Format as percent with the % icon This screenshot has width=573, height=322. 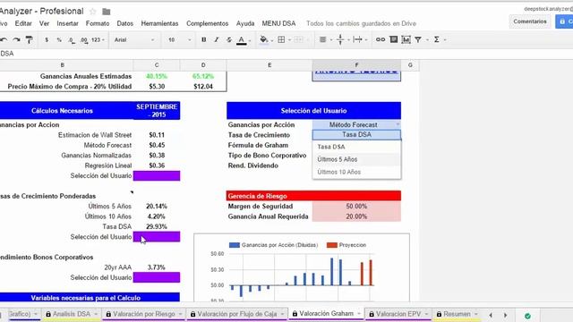(x=59, y=39)
